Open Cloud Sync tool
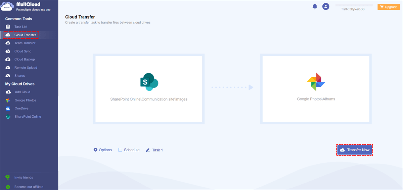Screen dimensions: 403x190 23,51
